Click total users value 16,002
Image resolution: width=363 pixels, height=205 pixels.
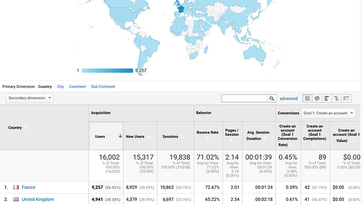point(109,157)
